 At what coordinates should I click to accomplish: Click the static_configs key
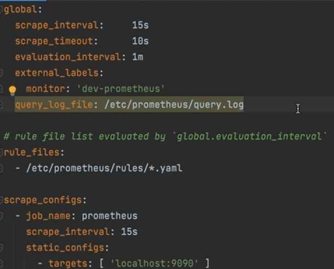click(x=65, y=248)
